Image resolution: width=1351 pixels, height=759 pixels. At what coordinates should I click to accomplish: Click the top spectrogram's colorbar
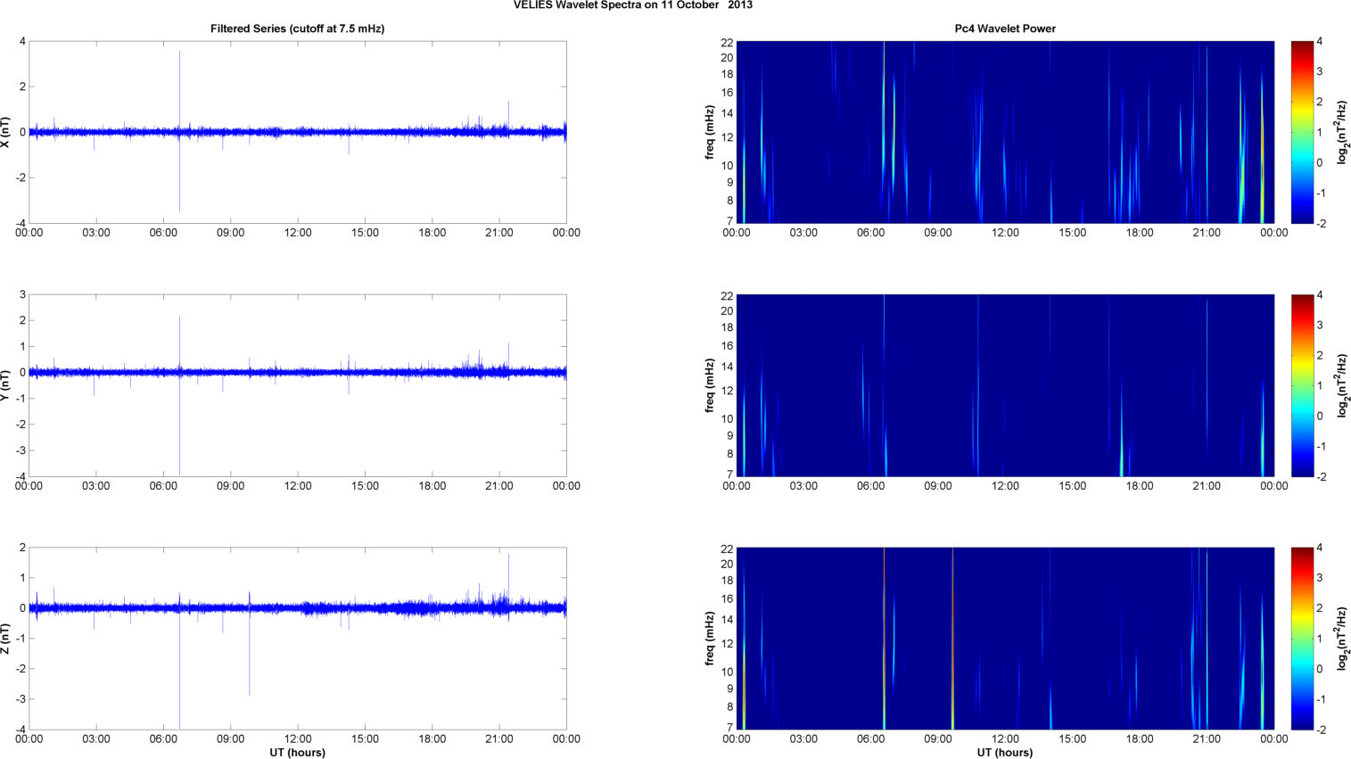(x=1302, y=132)
